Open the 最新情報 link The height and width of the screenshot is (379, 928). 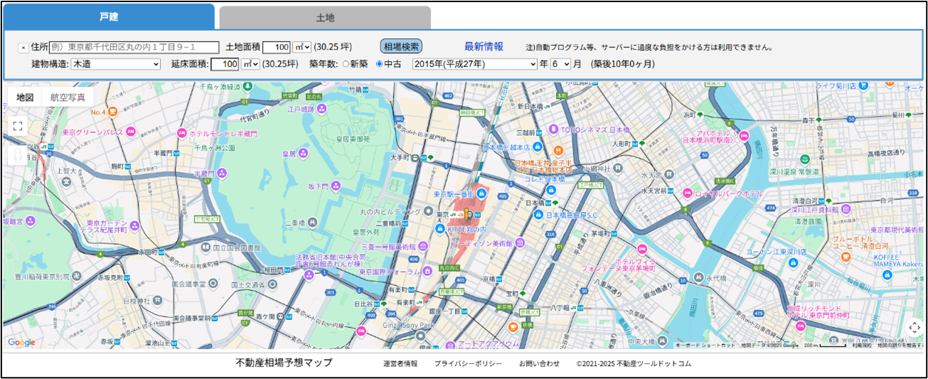[484, 46]
